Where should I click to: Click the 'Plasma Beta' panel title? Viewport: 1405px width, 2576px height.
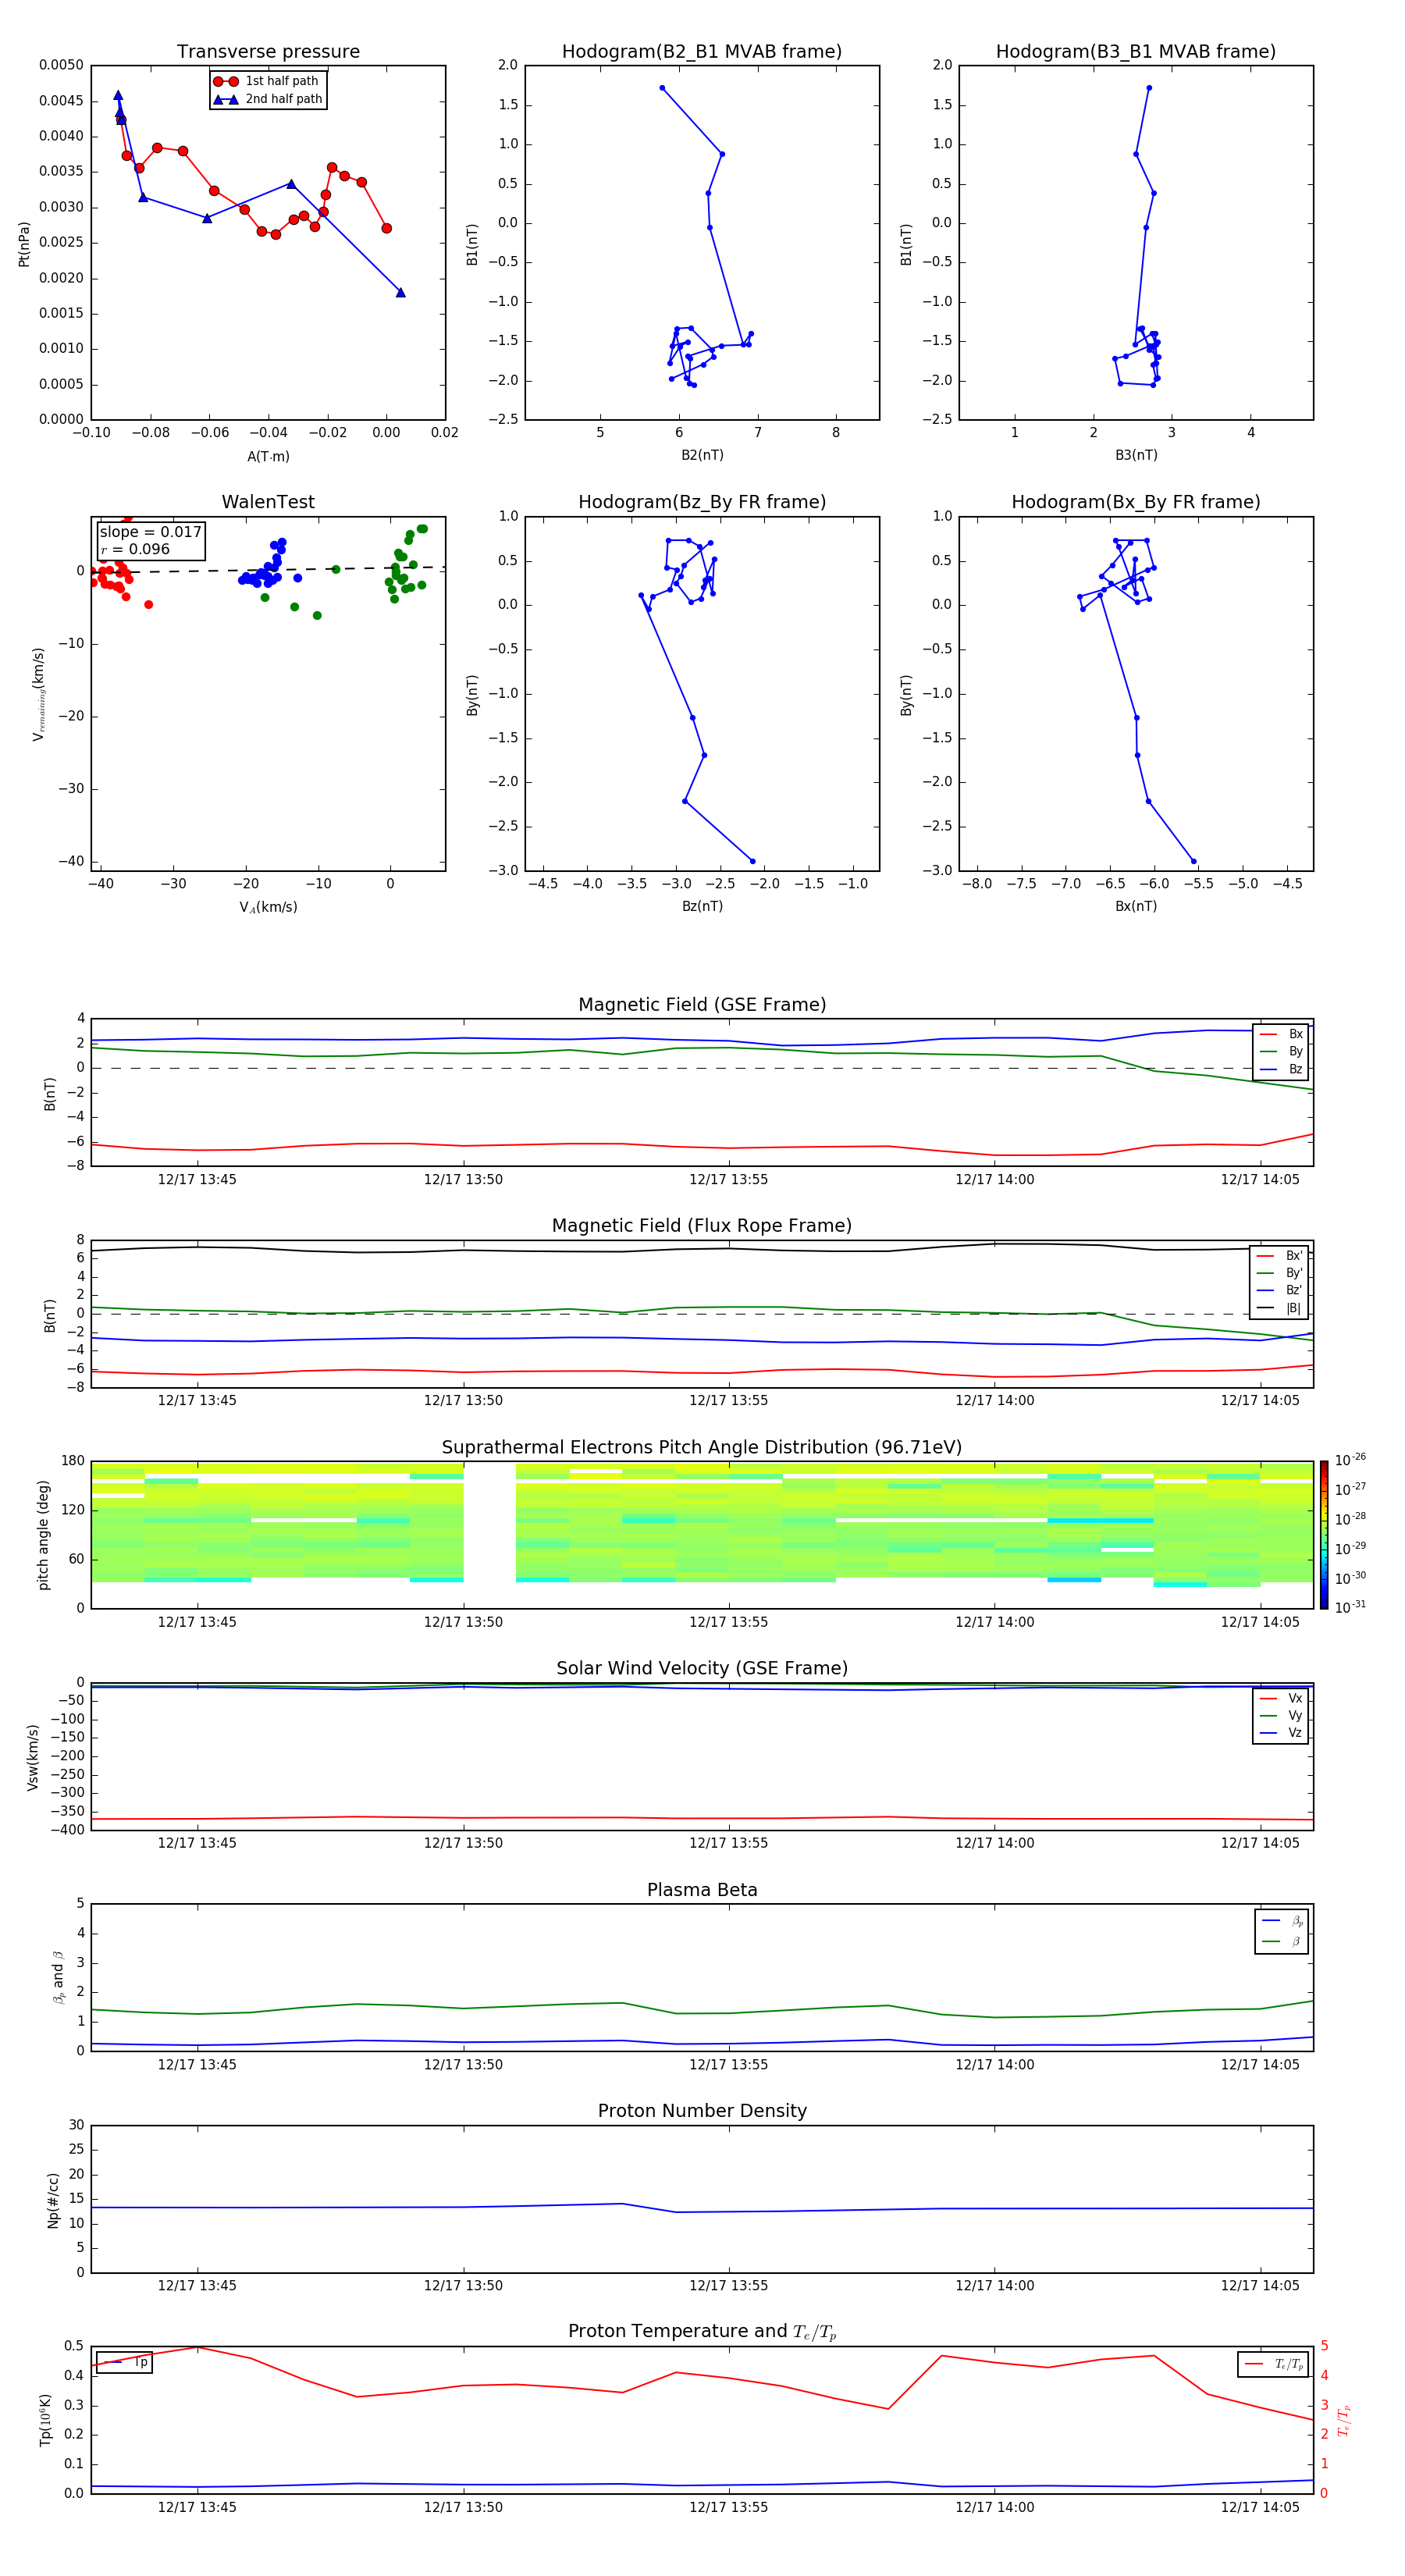(x=702, y=1891)
